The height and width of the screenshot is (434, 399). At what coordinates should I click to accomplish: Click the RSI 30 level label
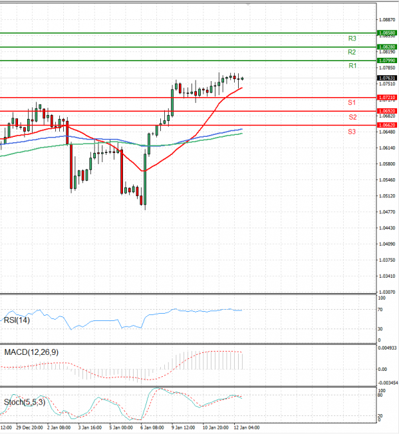pyautogui.click(x=380, y=329)
